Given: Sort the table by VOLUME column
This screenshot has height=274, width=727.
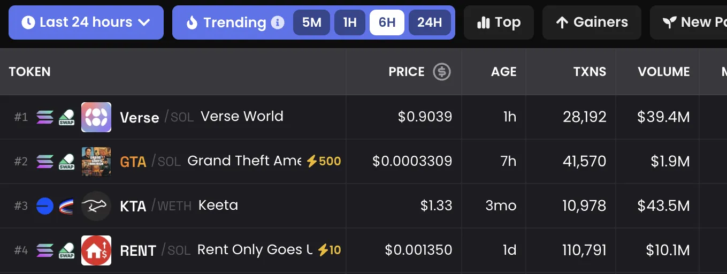Looking at the screenshot, I should (663, 72).
